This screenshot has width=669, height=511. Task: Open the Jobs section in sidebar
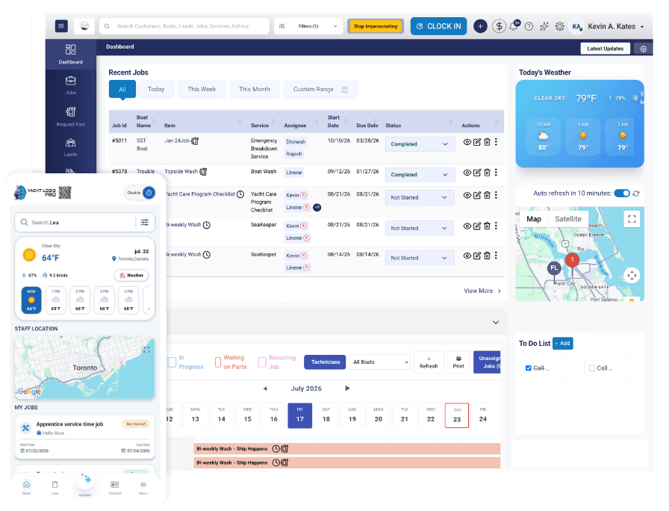70,85
